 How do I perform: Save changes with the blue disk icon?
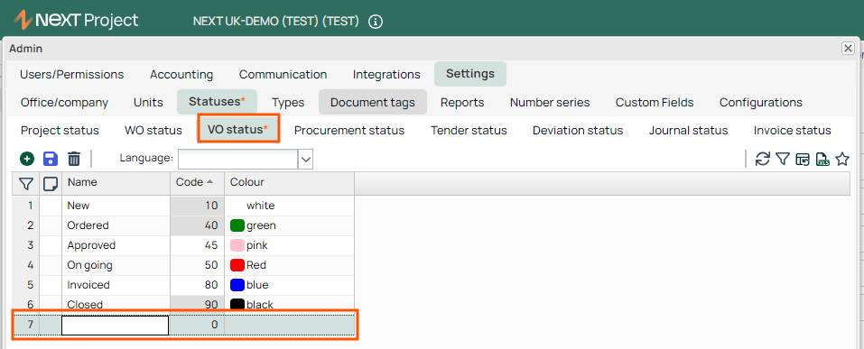51,159
